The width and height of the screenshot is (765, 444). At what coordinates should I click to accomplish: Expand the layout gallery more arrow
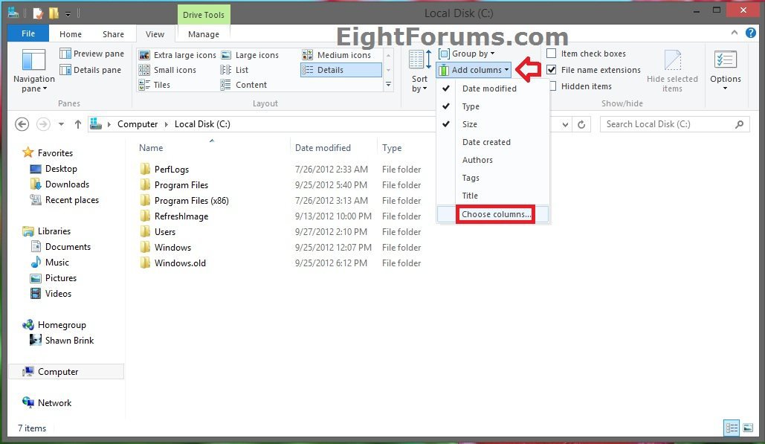(388, 86)
